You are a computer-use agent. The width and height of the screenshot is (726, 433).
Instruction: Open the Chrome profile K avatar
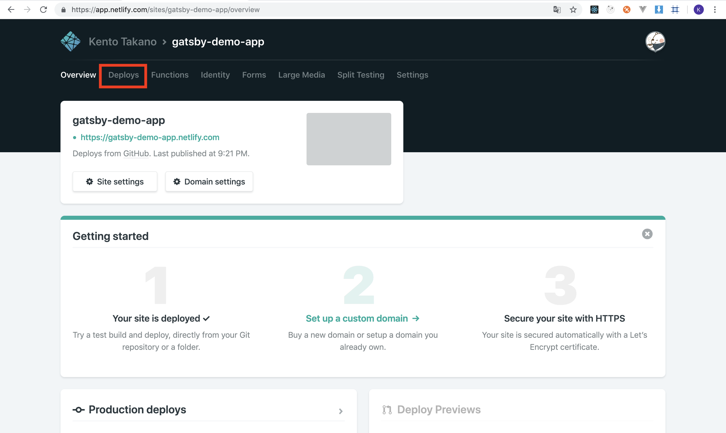click(698, 10)
